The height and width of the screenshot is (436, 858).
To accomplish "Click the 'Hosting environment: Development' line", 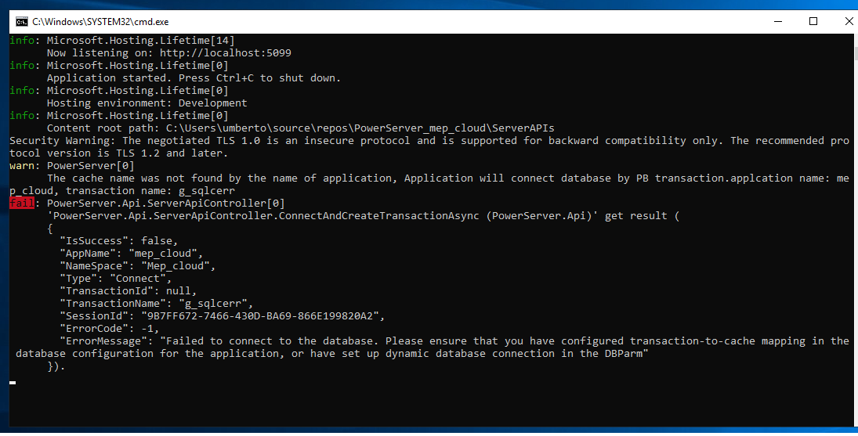I will 147,103.
